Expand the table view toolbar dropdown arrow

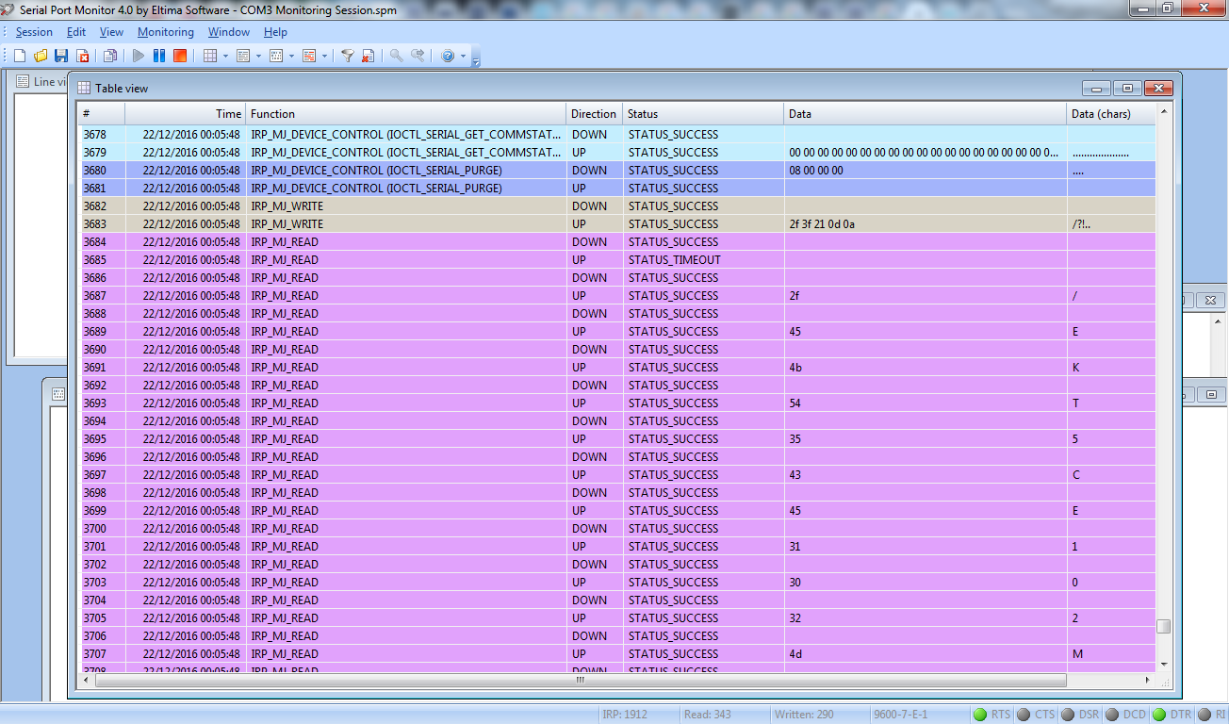tap(226, 57)
